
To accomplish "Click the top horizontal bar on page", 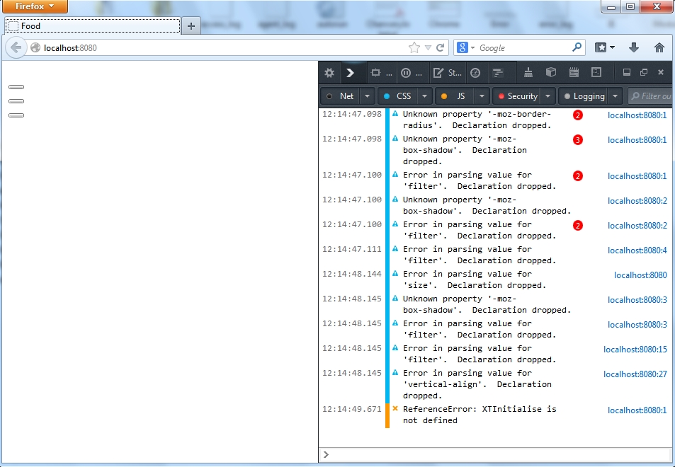I will [16, 87].
